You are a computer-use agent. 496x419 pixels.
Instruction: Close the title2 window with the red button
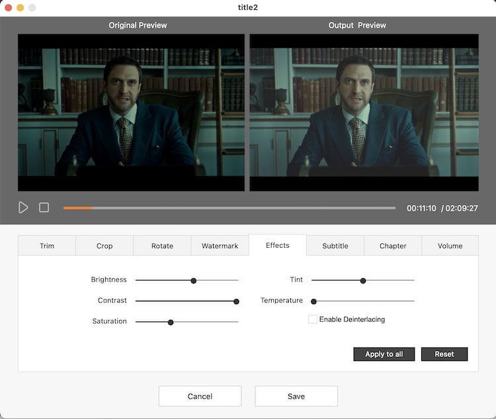9,7
